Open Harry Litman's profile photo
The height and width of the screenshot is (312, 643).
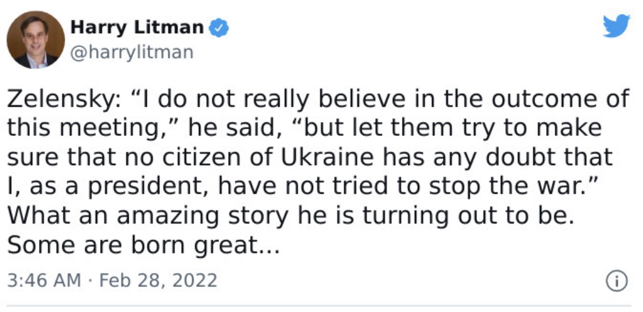pyautogui.click(x=35, y=40)
